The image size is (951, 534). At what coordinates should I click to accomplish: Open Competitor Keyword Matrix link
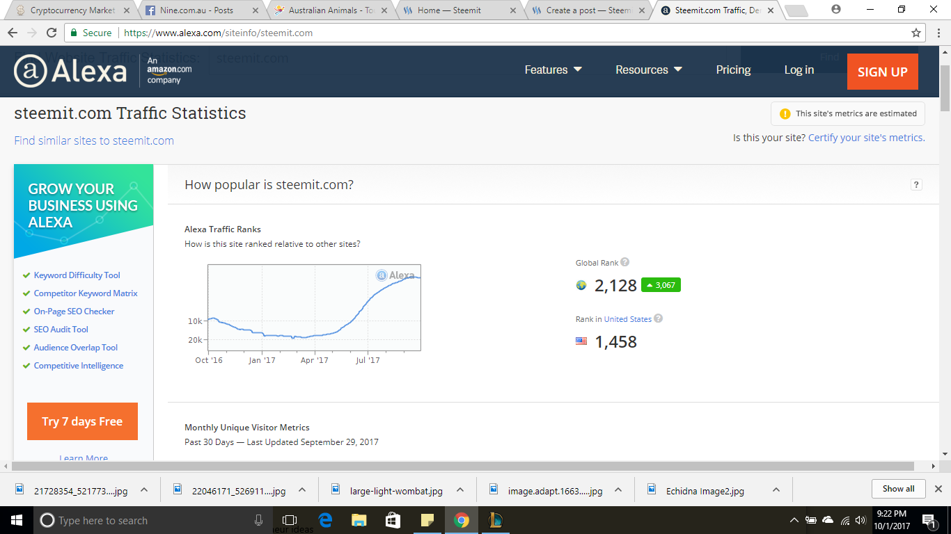[x=86, y=293]
